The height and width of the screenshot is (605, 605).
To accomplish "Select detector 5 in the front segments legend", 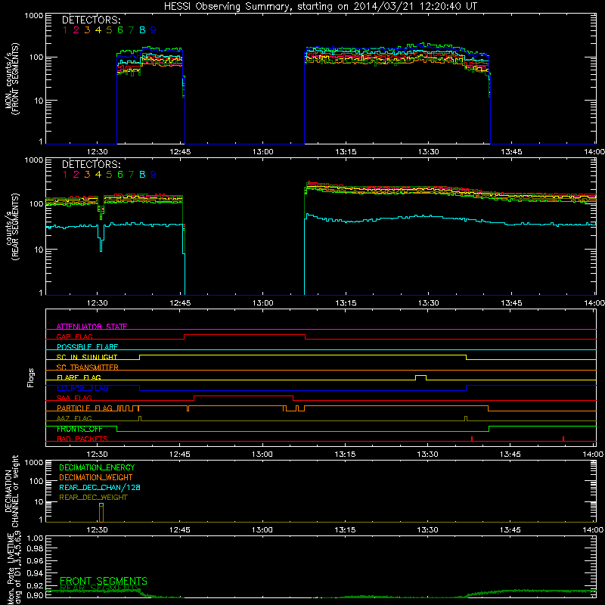I will tap(109, 30).
